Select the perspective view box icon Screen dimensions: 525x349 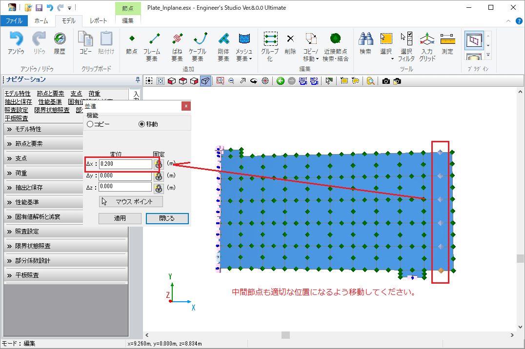click(205, 81)
